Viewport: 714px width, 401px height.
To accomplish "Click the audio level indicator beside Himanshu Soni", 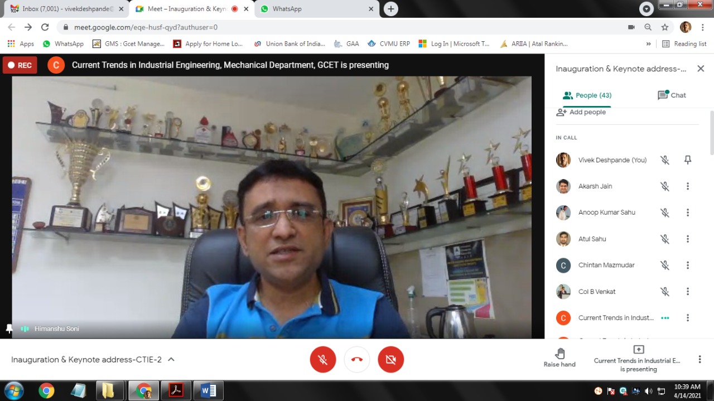I will coord(25,329).
